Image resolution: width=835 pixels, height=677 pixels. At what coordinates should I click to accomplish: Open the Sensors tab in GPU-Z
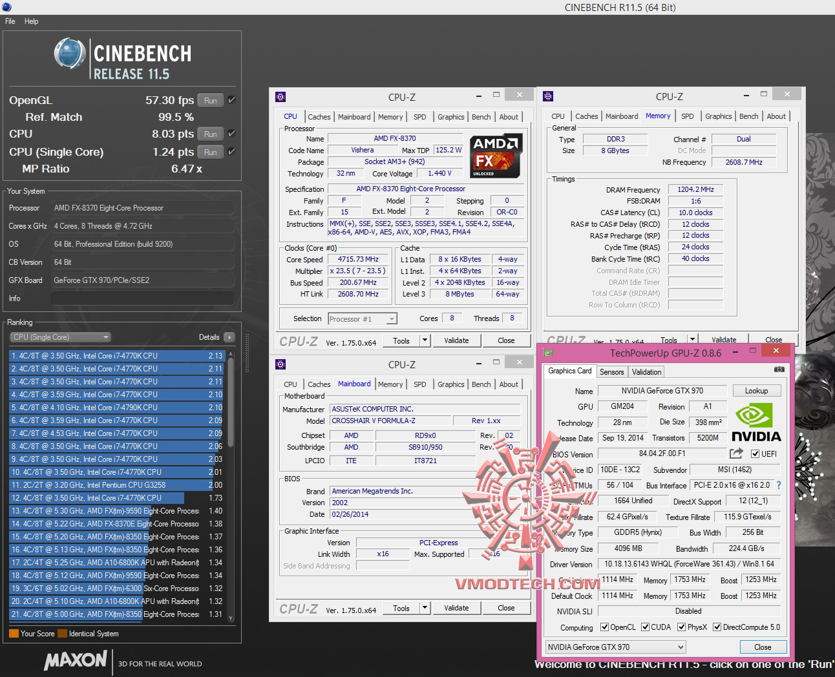[611, 371]
